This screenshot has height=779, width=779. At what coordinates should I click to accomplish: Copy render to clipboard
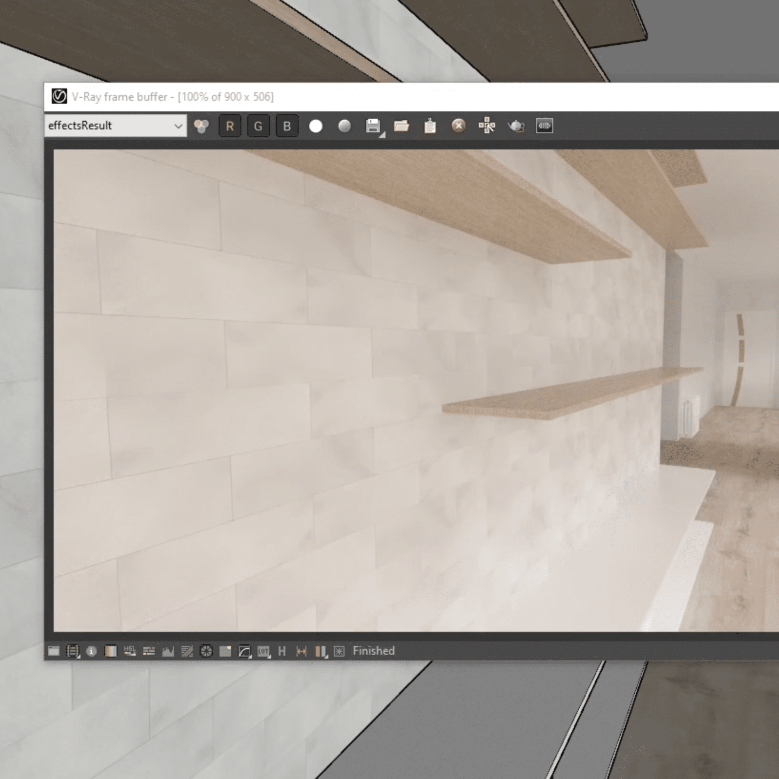tap(430, 126)
